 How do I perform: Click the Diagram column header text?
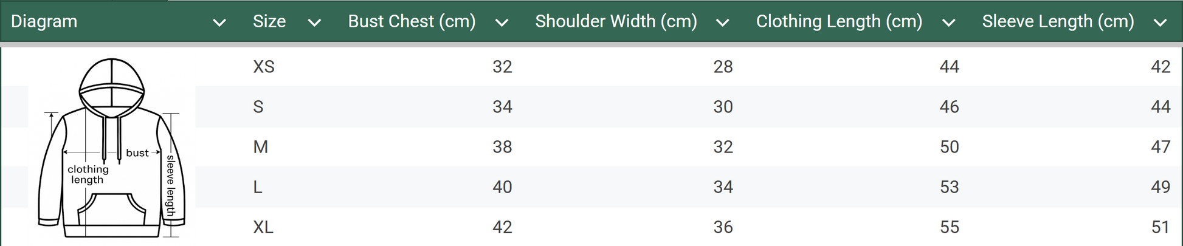pos(44,21)
